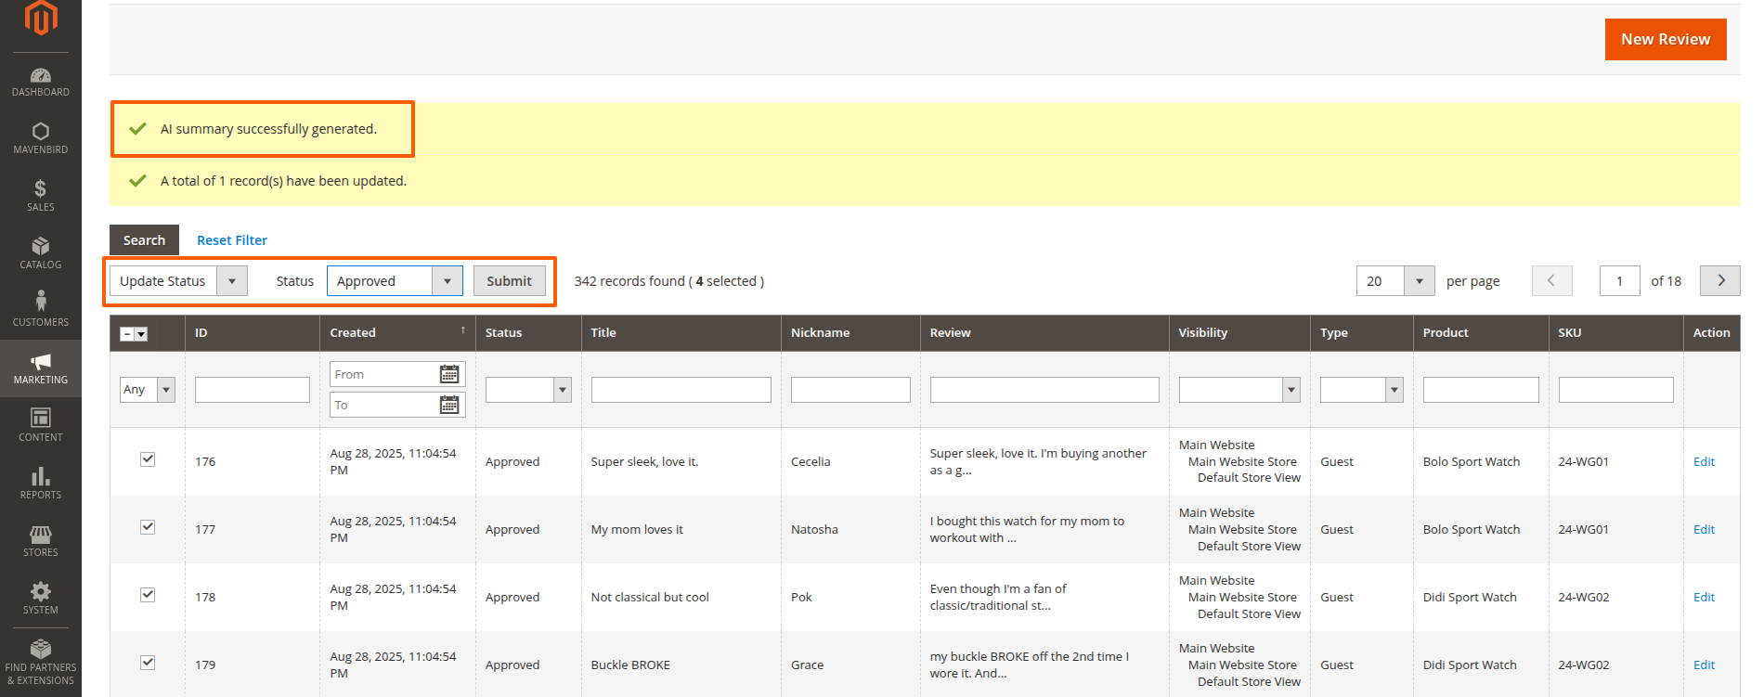This screenshot has width=1764, height=697.
Task: Uncheck the review 177 checkbox
Action: click(148, 527)
